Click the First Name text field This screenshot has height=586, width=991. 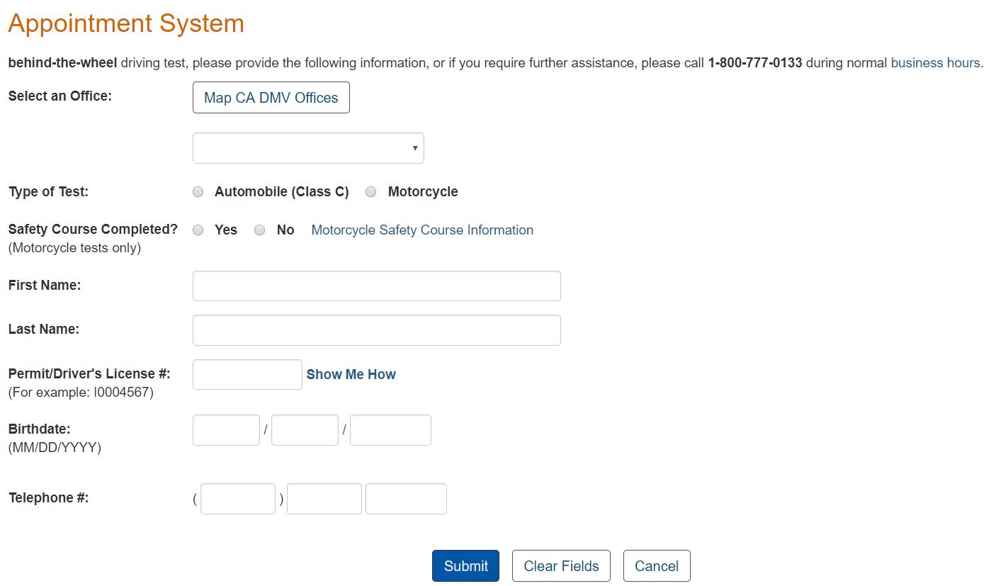point(376,286)
